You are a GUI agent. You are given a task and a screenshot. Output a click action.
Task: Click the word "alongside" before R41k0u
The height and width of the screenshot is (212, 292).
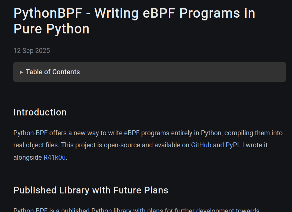click(28, 158)
